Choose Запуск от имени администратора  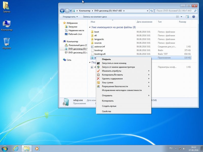click(124, 67)
